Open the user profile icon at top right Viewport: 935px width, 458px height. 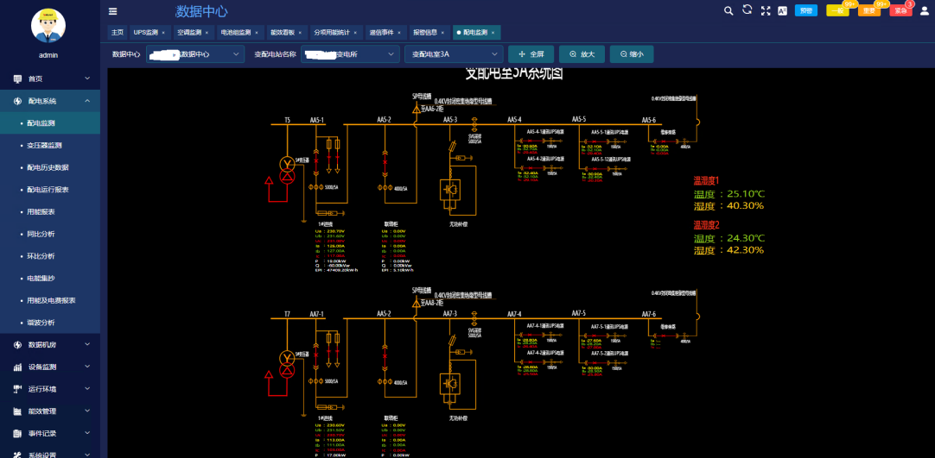click(x=925, y=10)
